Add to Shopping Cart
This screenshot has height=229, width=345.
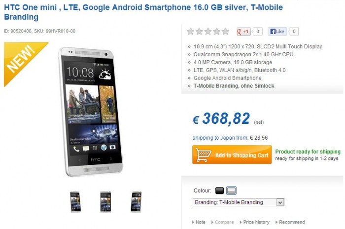point(232,155)
